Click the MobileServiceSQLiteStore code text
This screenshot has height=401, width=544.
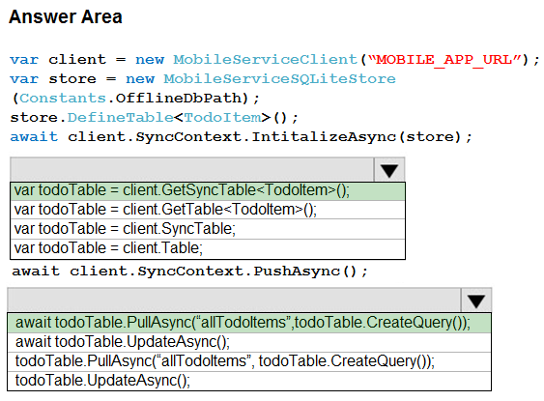click(x=279, y=79)
